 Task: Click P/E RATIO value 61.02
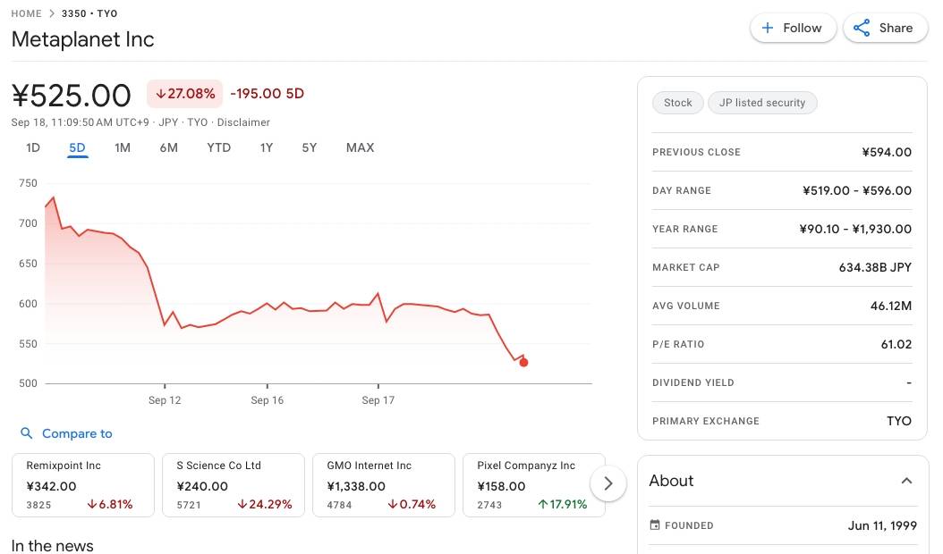(896, 344)
